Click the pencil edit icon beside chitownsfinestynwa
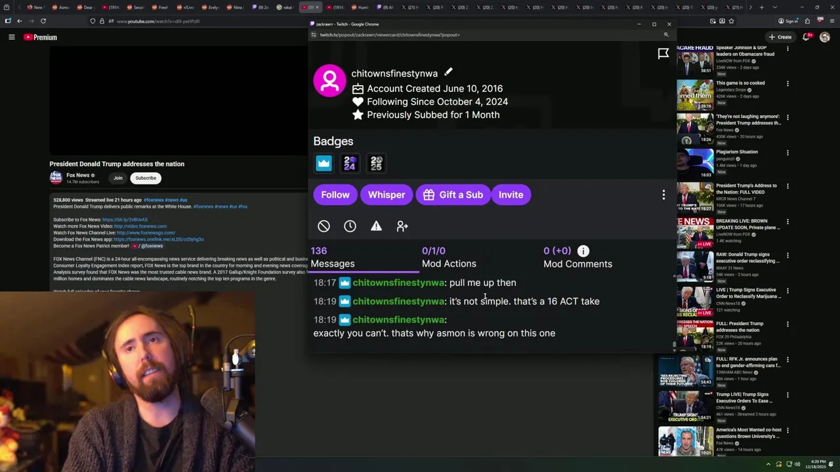 coord(448,73)
